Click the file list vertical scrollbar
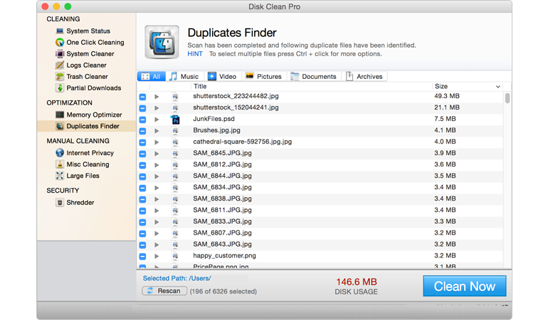The height and width of the screenshot is (320, 548). tap(507, 98)
